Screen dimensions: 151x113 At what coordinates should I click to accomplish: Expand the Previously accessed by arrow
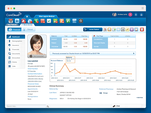click(134, 53)
